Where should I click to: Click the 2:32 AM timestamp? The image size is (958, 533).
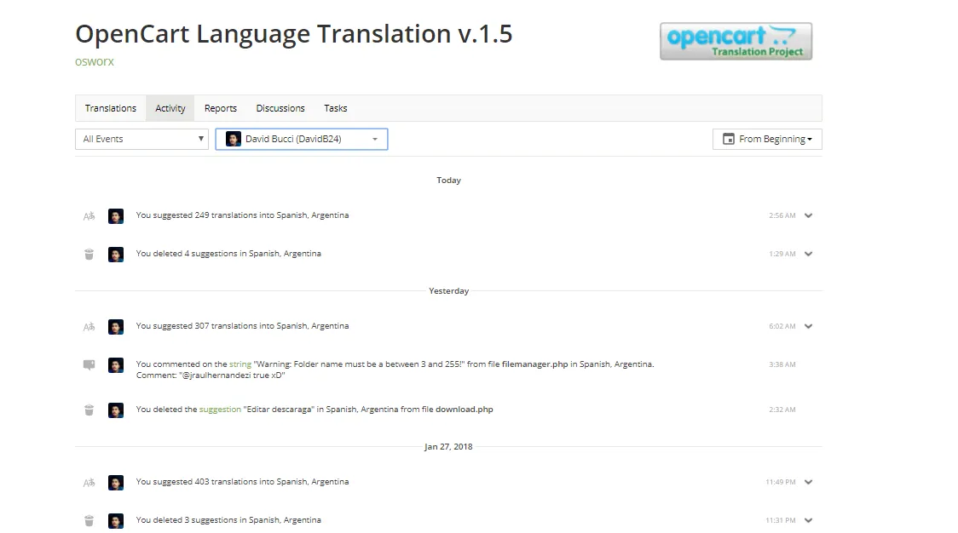(782, 410)
